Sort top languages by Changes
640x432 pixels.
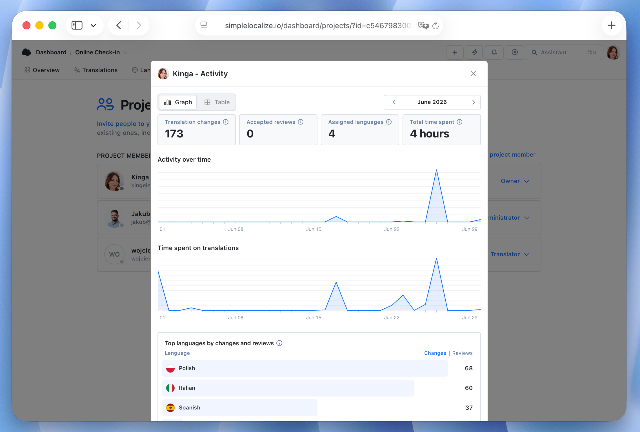[x=435, y=353]
